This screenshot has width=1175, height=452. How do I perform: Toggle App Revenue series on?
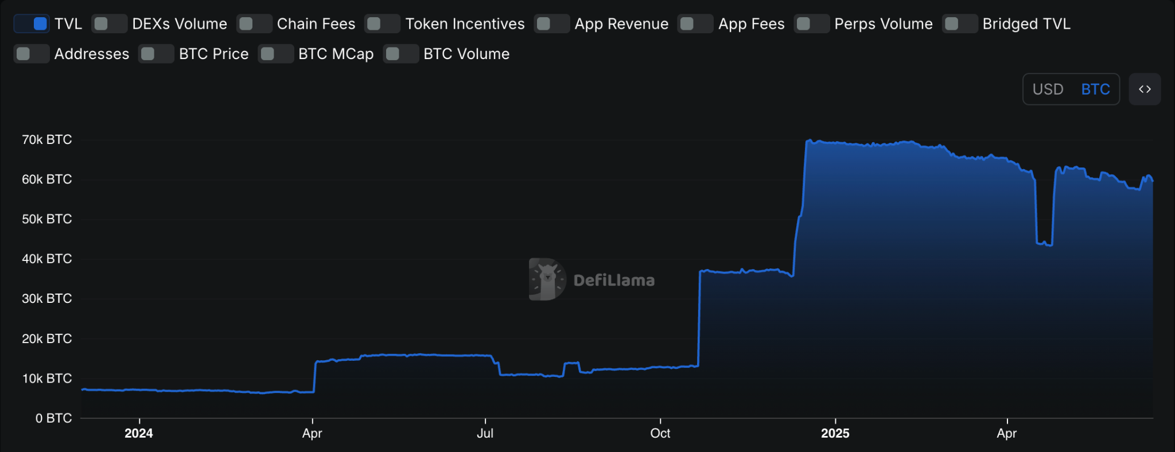(x=552, y=24)
